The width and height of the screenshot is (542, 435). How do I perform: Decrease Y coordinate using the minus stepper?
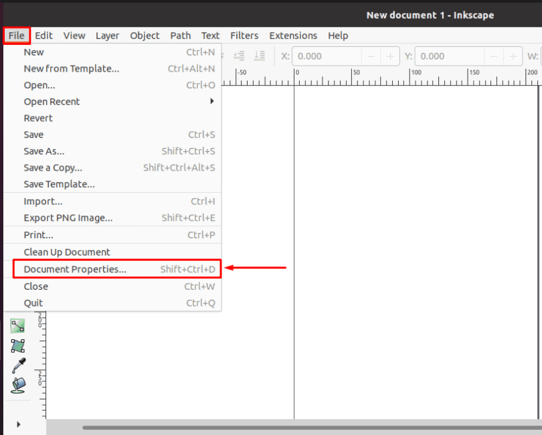coord(494,56)
